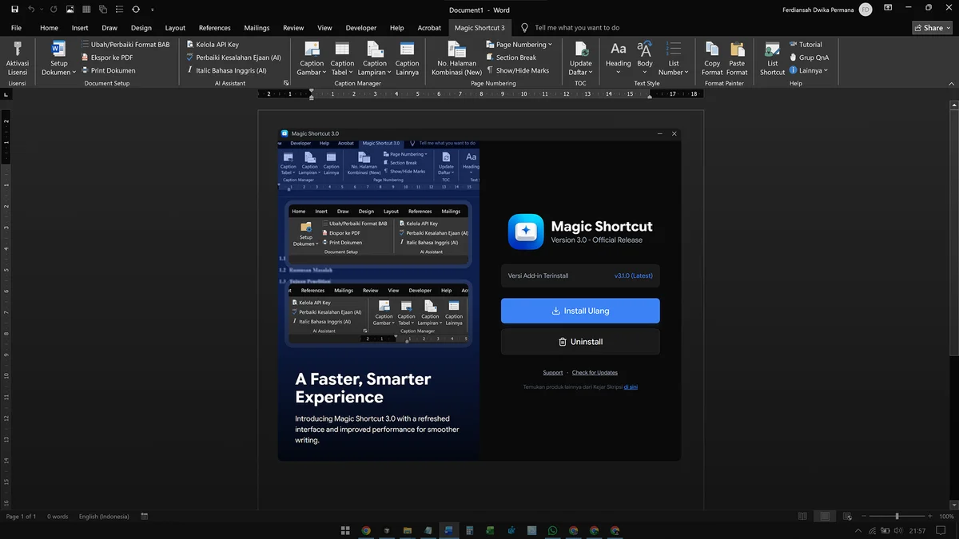This screenshot has width=959, height=539.
Task: Click the Save icon in quick access toolbar
Action: tap(14, 9)
